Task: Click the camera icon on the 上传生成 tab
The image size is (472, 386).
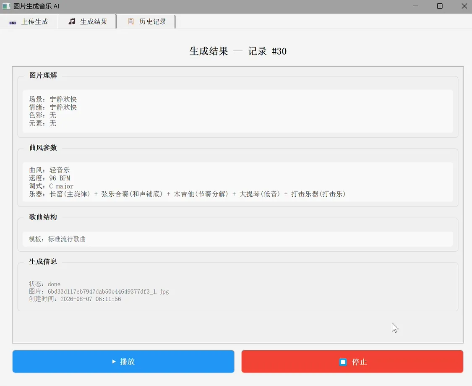Action: tap(13, 22)
